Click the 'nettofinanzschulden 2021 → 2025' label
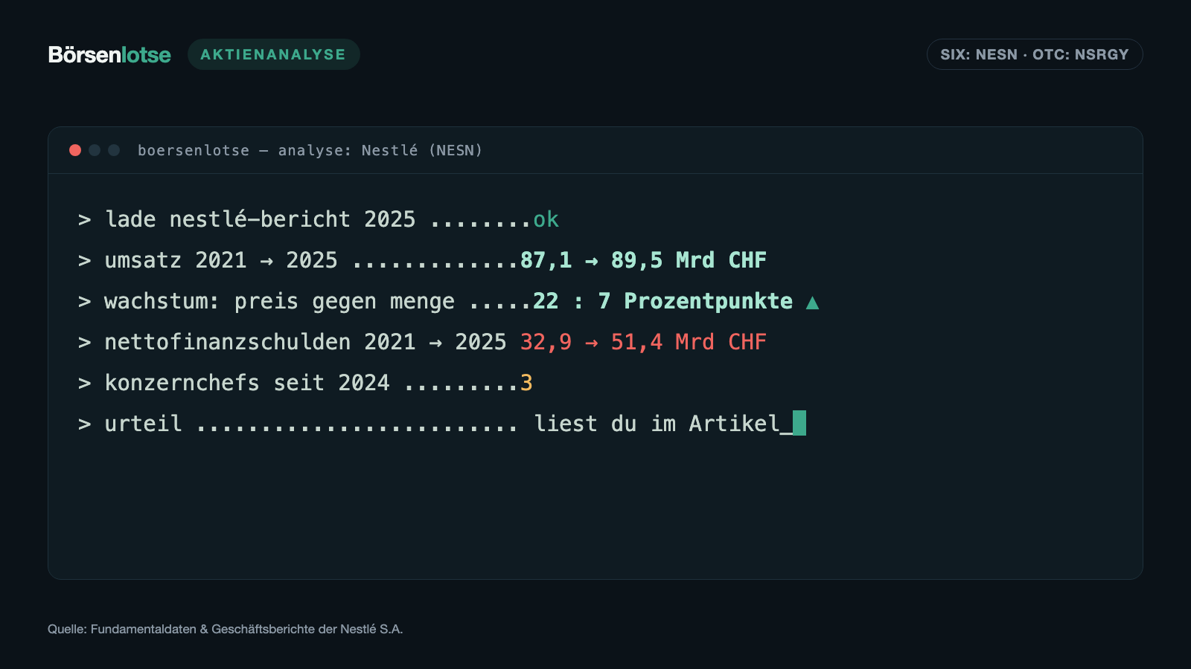 305,342
